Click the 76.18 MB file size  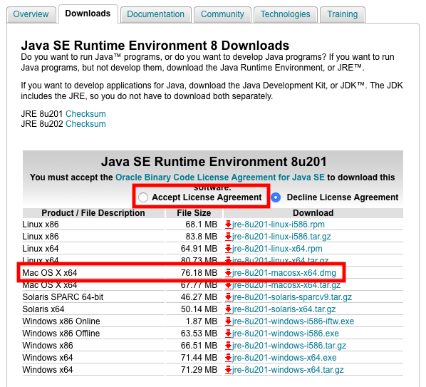(x=199, y=273)
